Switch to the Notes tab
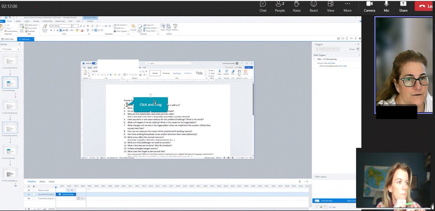435x211 pixels. [x=51, y=181]
